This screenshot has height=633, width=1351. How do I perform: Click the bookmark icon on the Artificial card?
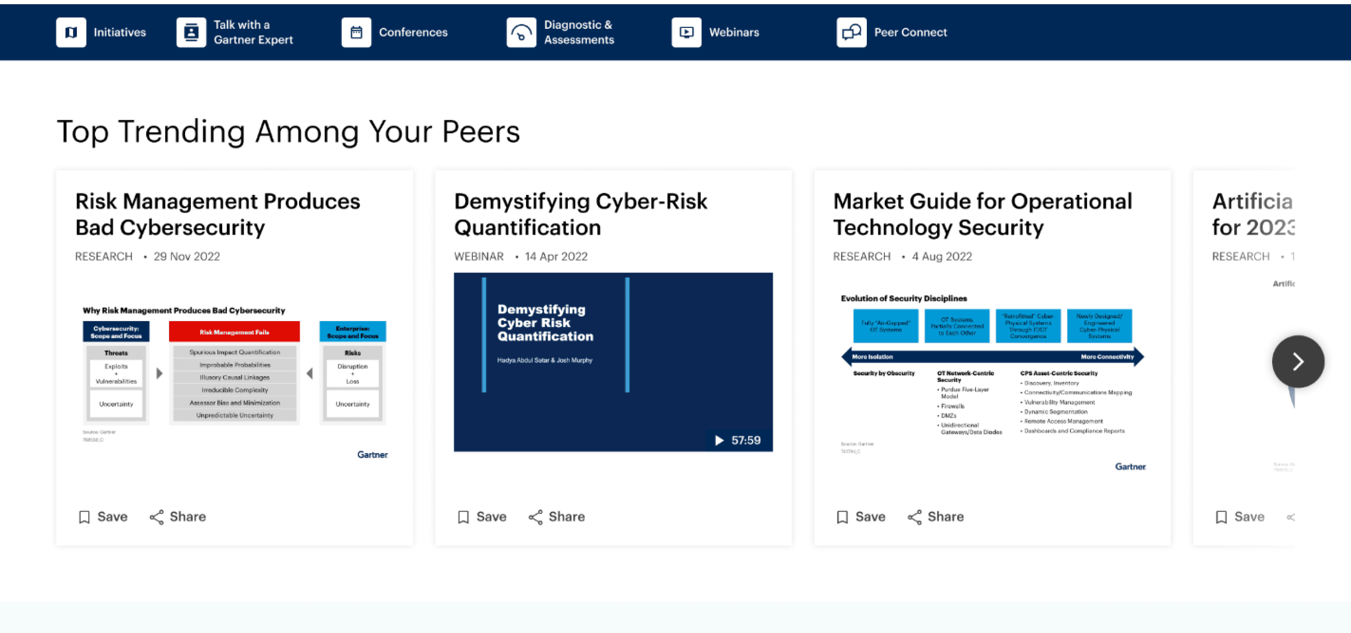pos(1222,517)
